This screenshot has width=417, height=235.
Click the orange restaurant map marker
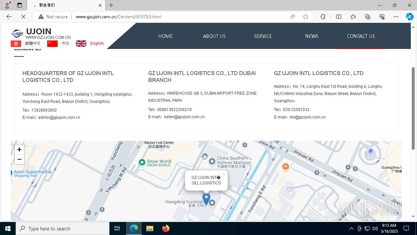click(x=285, y=167)
